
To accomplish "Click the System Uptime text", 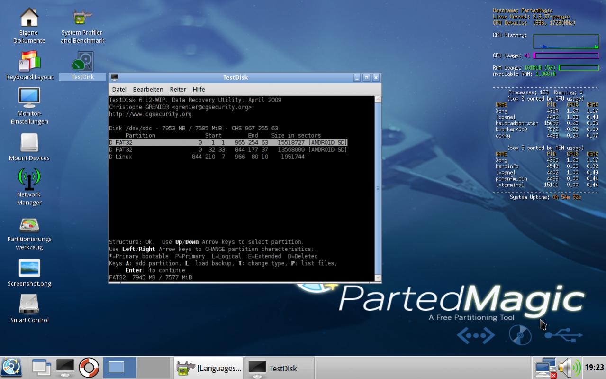I will 545,197.
